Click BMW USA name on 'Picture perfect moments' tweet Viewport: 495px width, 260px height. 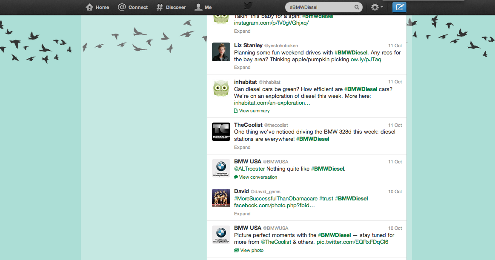point(248,228)
